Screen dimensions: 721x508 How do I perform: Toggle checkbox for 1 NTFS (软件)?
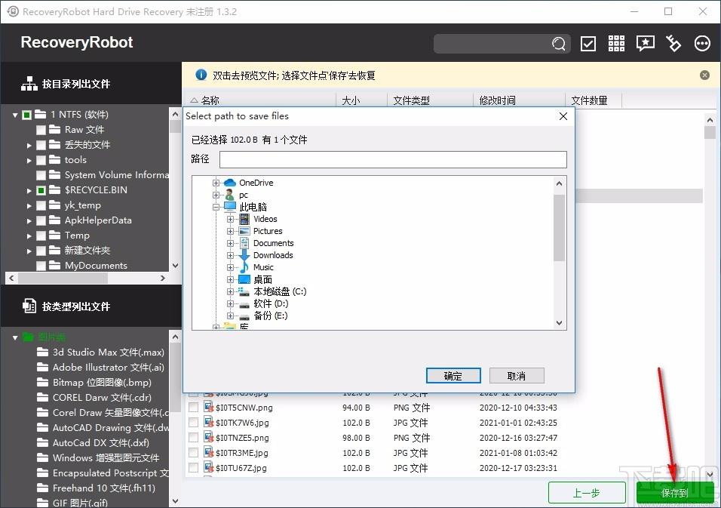click(26, 115)
